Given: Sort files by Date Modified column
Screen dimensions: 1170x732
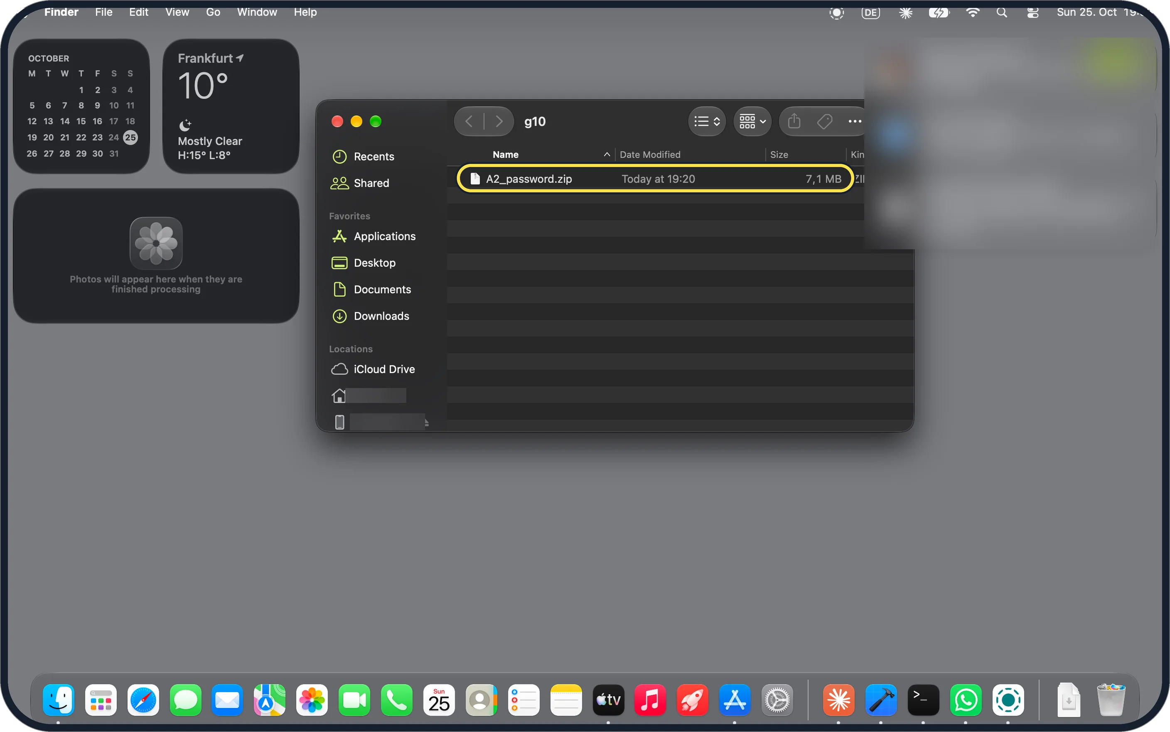Looking at the screenshot, I should (650, 155).
